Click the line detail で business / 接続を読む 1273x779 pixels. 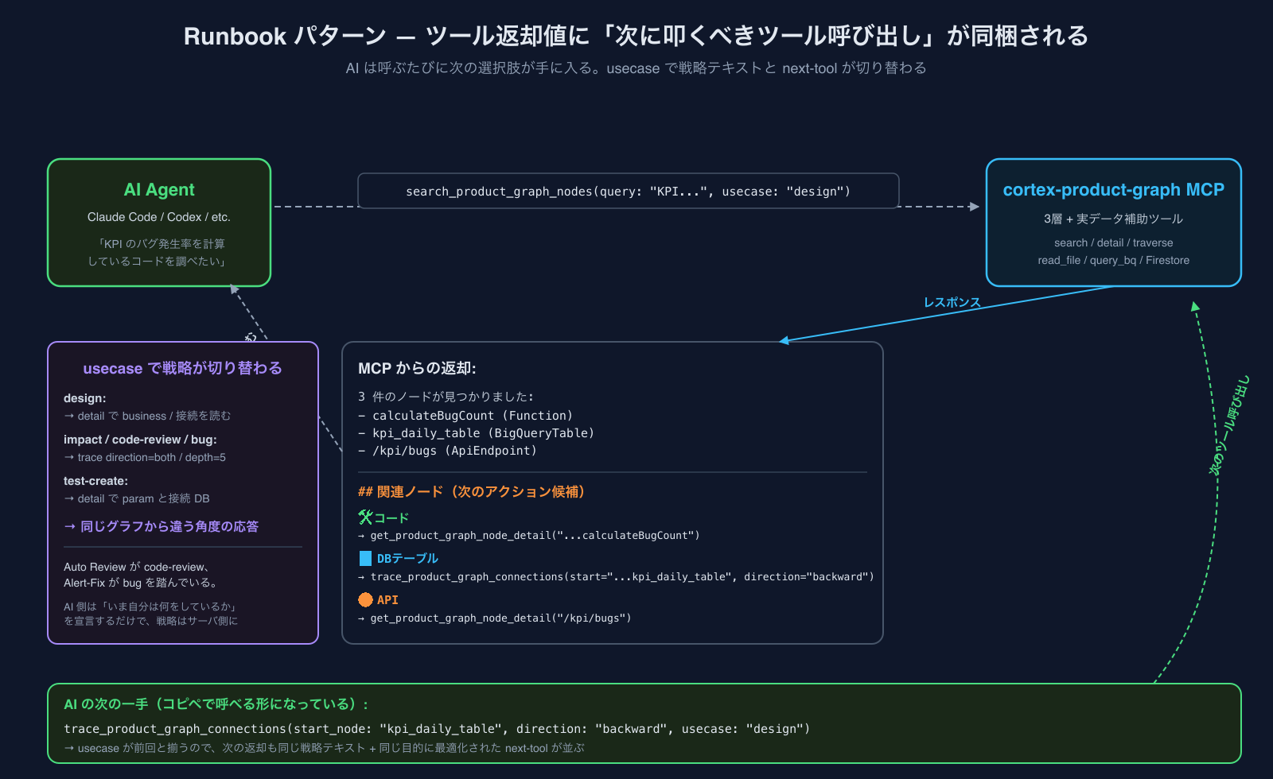(x=147, y=416)
